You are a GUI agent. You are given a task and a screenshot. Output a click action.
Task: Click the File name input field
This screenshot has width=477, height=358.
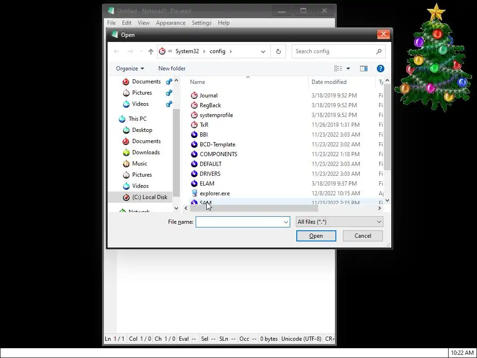(x=239, y=222)
